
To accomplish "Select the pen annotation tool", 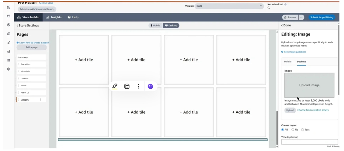I will click(x=115, y=86).
